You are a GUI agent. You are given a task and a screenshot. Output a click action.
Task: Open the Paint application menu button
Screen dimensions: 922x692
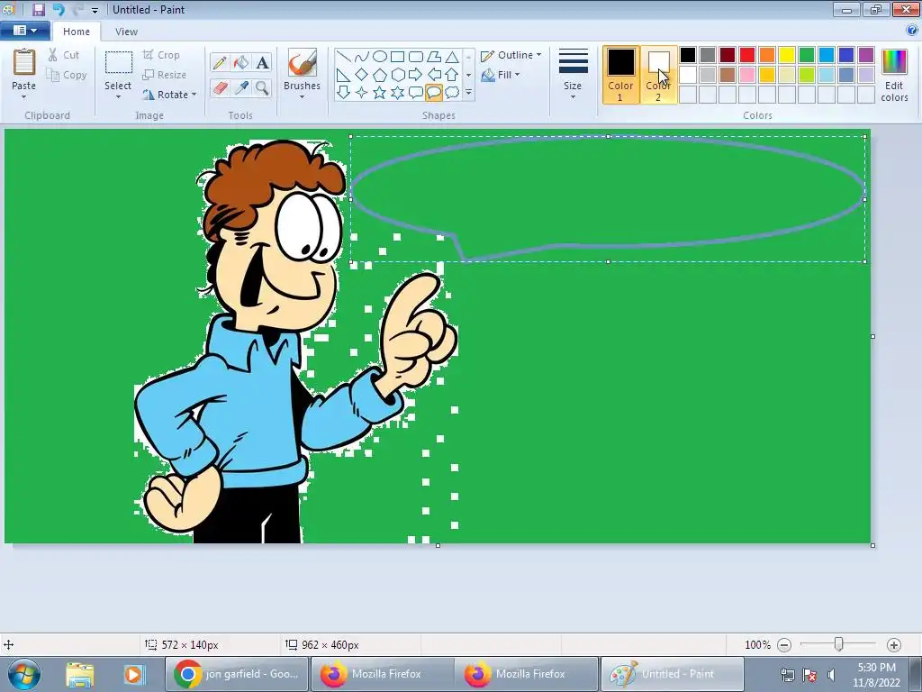(x=24, y=31)
